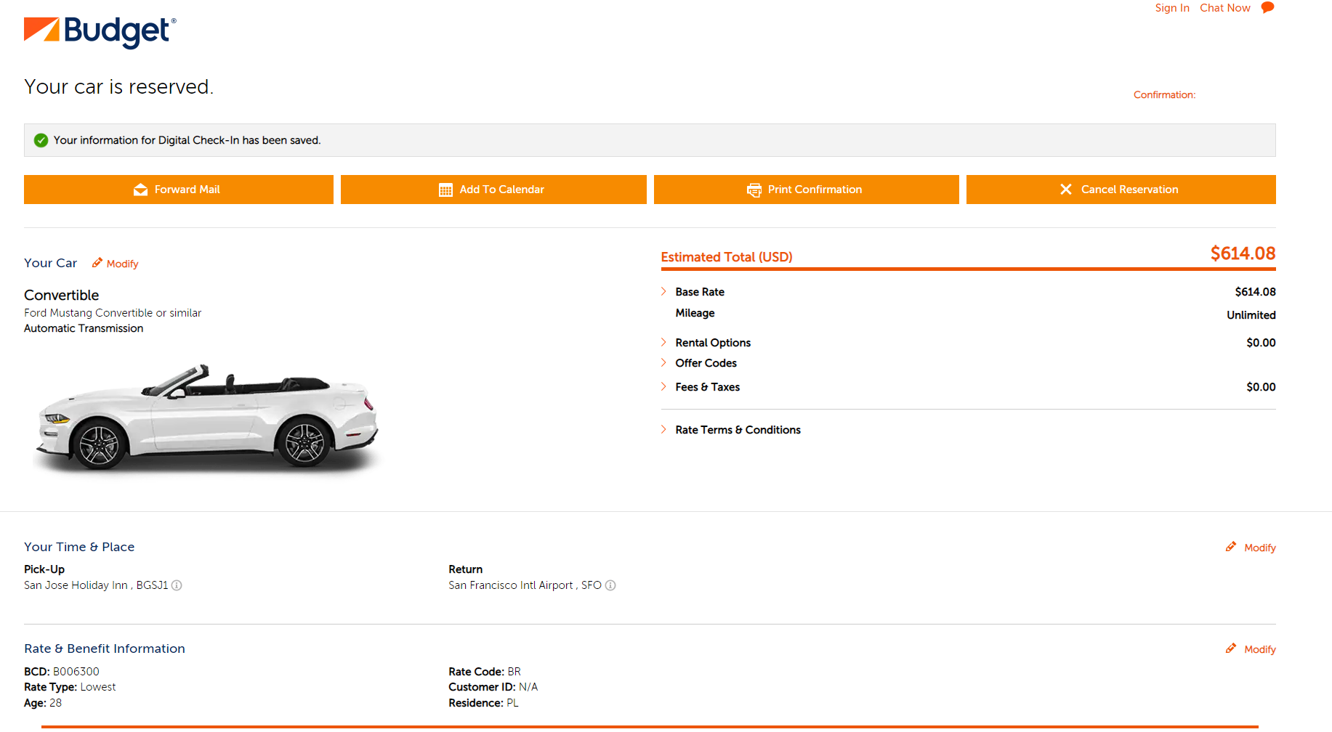Click the envelope icon on Forward Mail

pyautogui.click(x=140, y=190)
